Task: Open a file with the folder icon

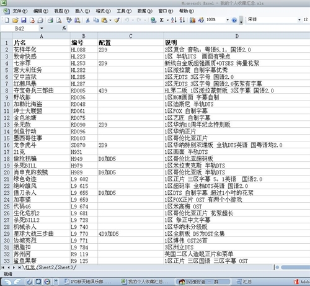Action: click(x=15, y=20)
